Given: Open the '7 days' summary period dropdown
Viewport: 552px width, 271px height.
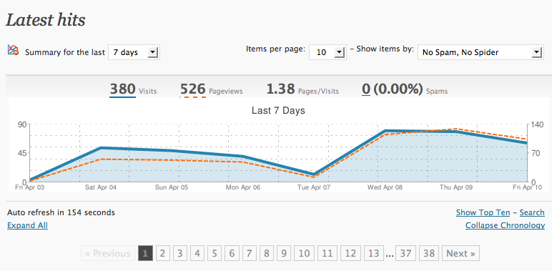Looking at the screenshot, I should pos(134,52).
